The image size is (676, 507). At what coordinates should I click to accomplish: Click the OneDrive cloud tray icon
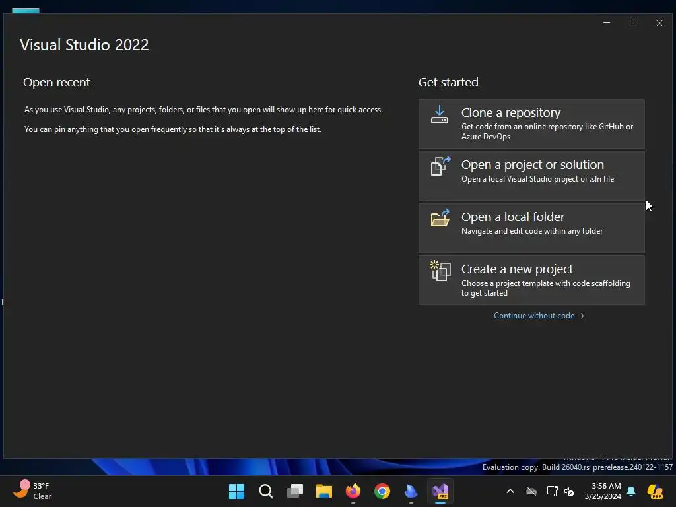[x=531, y=491]
